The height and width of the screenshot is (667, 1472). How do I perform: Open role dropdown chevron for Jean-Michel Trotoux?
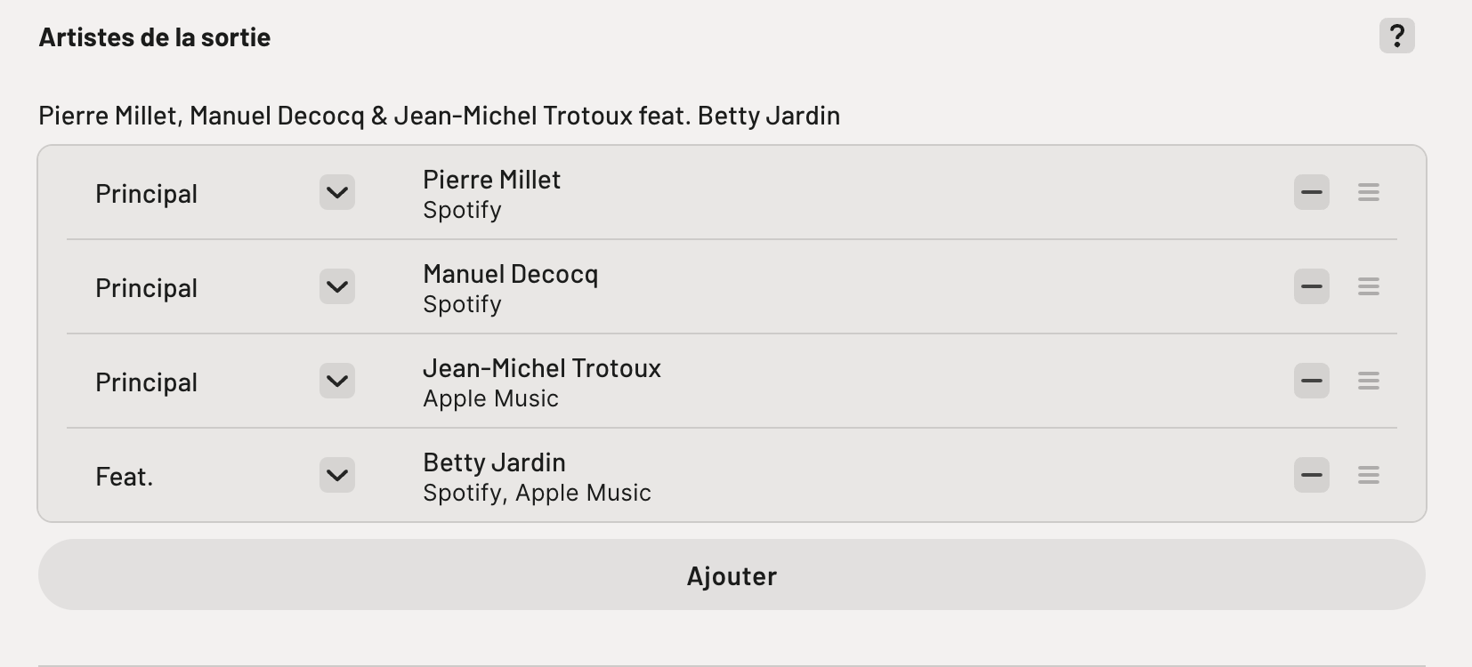[336, 381]
